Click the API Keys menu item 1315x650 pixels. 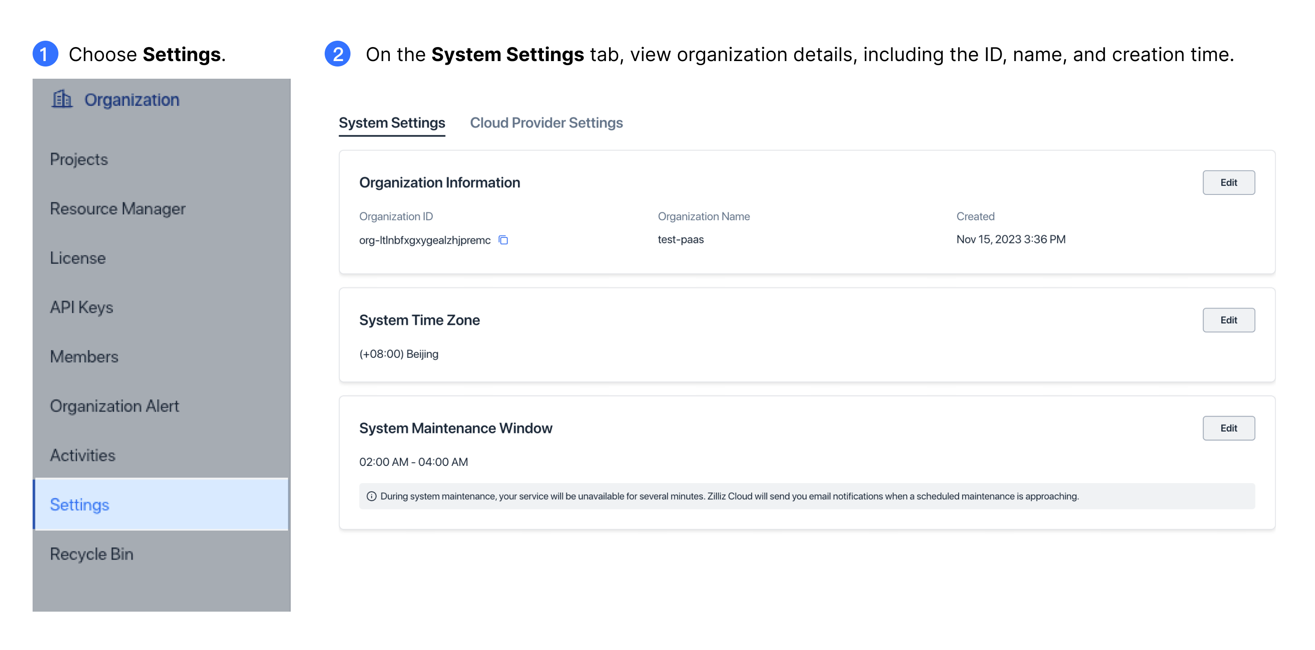coord(82,307)
